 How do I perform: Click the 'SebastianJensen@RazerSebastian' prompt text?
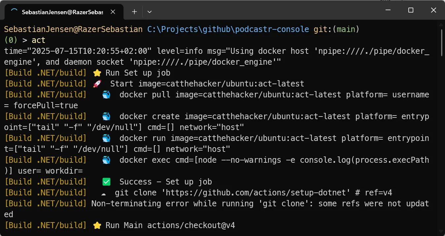click(x=73, y=29)
